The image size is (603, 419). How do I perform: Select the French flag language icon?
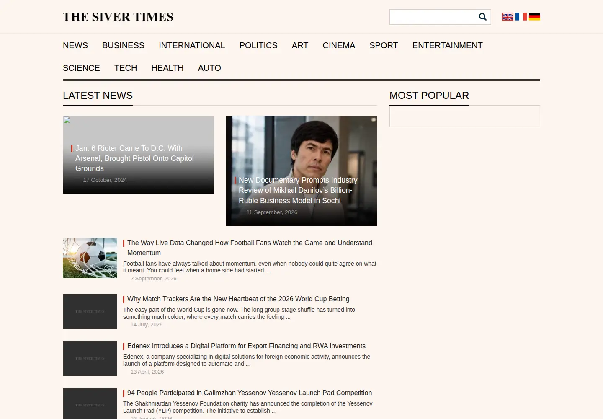(x=521, y=17)
